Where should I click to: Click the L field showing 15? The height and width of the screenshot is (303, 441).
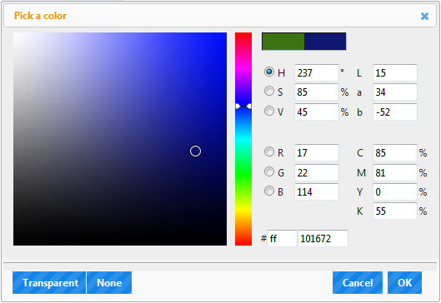click(395, 72)
